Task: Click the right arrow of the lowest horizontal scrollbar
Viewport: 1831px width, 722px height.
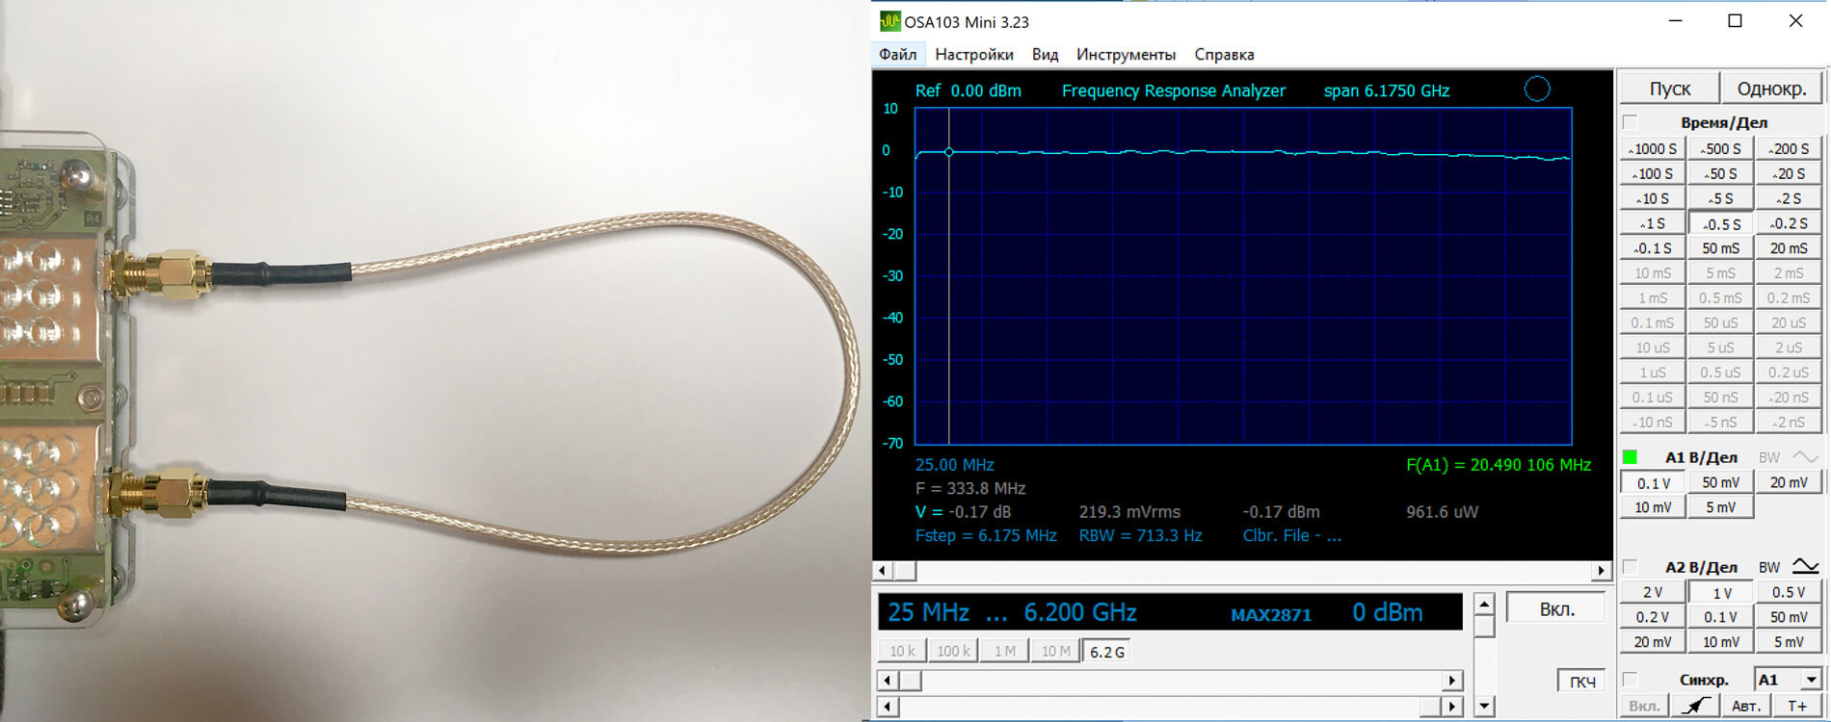Action: click(x=1452, y=707)
